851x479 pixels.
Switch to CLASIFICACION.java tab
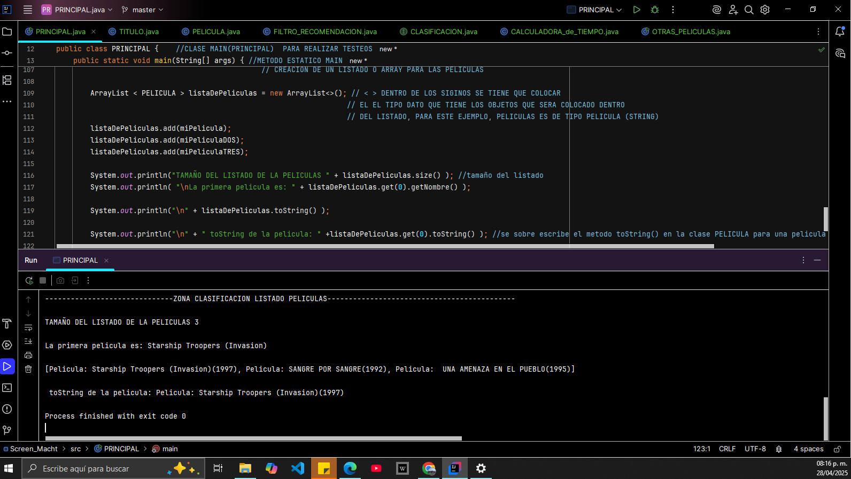click(438, 32)
